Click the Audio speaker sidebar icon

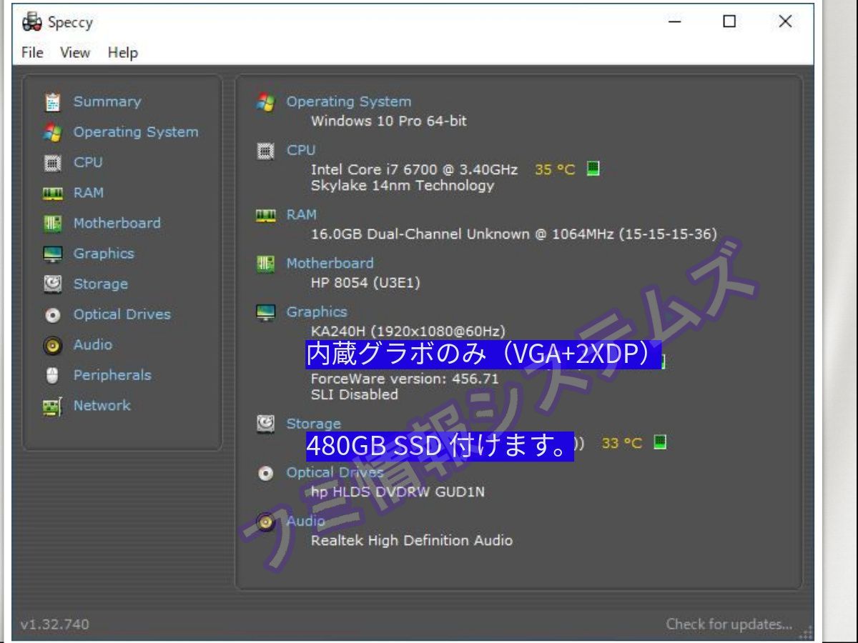click(52, 345)
